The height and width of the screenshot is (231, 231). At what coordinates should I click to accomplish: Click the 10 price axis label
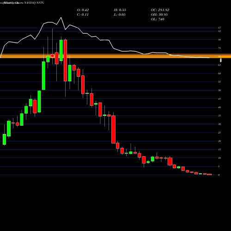tap(219, 158)
